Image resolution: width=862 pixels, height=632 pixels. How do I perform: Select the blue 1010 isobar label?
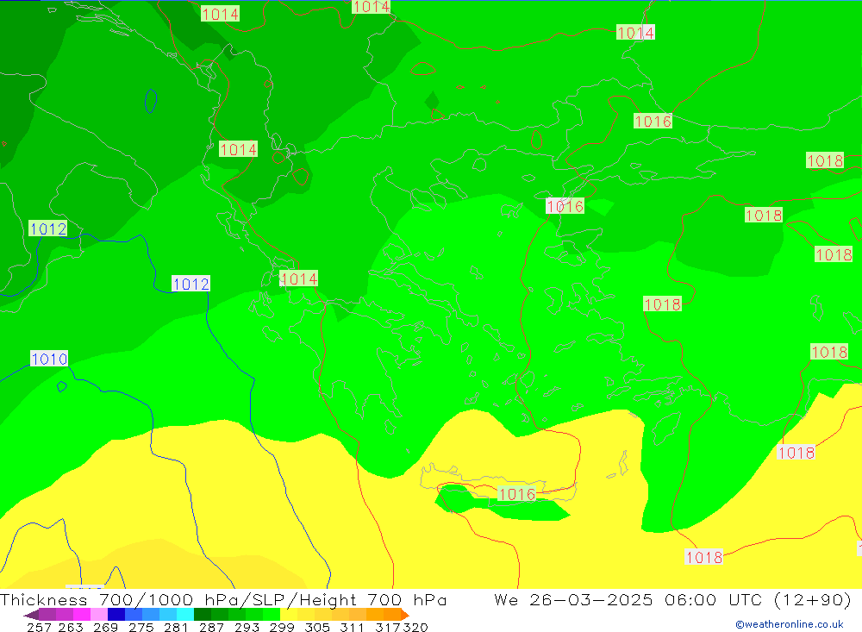click(x=49, y=360)
